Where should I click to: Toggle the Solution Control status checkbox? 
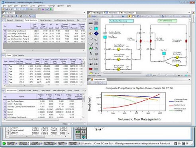click(x=16, y=144)
